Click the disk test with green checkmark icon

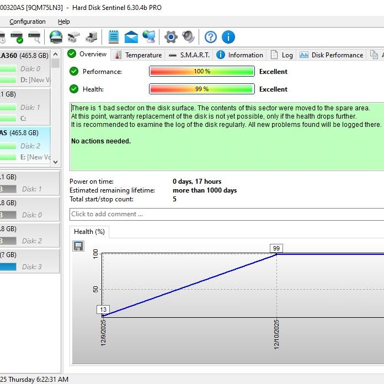point(17,38)
